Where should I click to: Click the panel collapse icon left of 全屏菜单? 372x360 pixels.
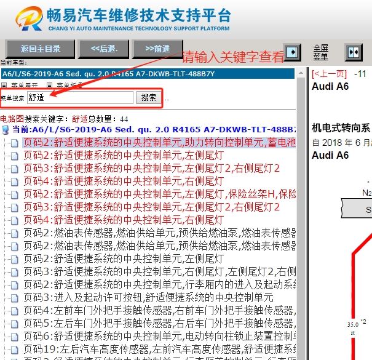pos(292,52)
